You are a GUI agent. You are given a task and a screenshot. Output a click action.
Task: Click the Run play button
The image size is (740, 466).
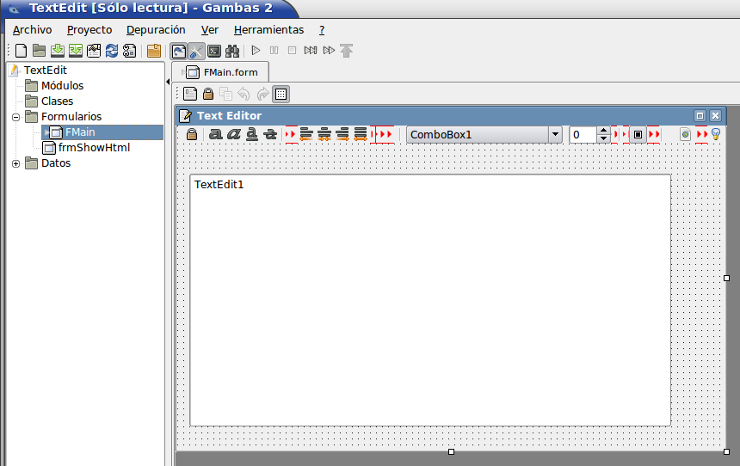pos(256,50)
